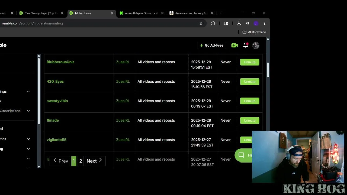Unmute the user flmade
Screen dimensions: 347x195
point(250,121)
